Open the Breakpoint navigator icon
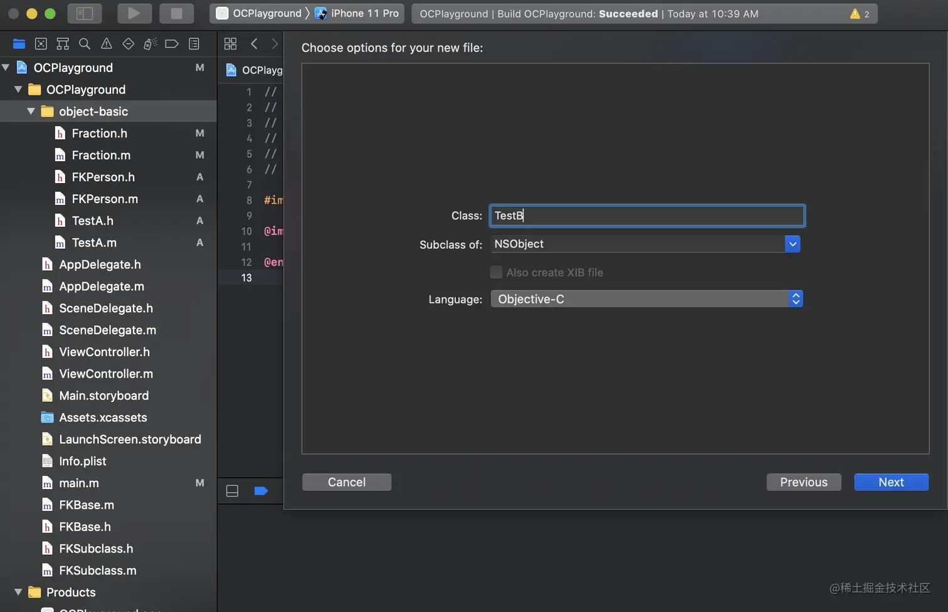 click(x=172, y=44)
